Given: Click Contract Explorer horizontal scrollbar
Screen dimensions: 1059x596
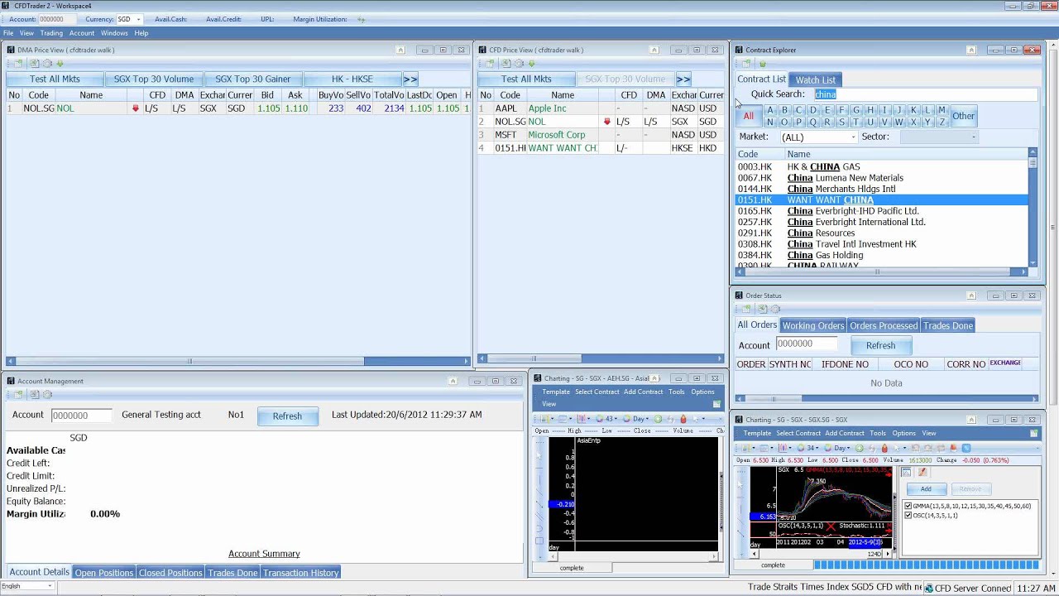Looking at the screenshot, I should point(881,272).
